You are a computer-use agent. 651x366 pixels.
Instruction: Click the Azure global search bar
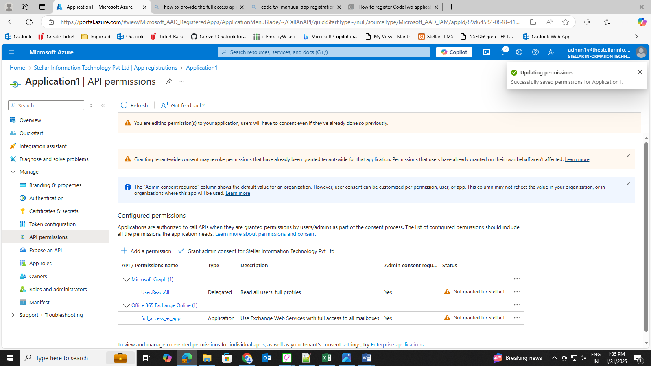tap(324, 52)
